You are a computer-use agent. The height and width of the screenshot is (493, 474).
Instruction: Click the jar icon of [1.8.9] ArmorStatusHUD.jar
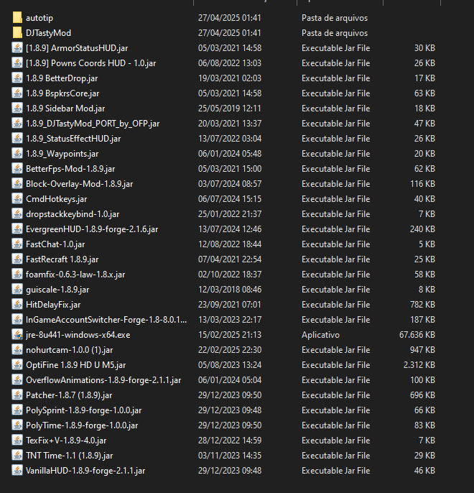17,47
